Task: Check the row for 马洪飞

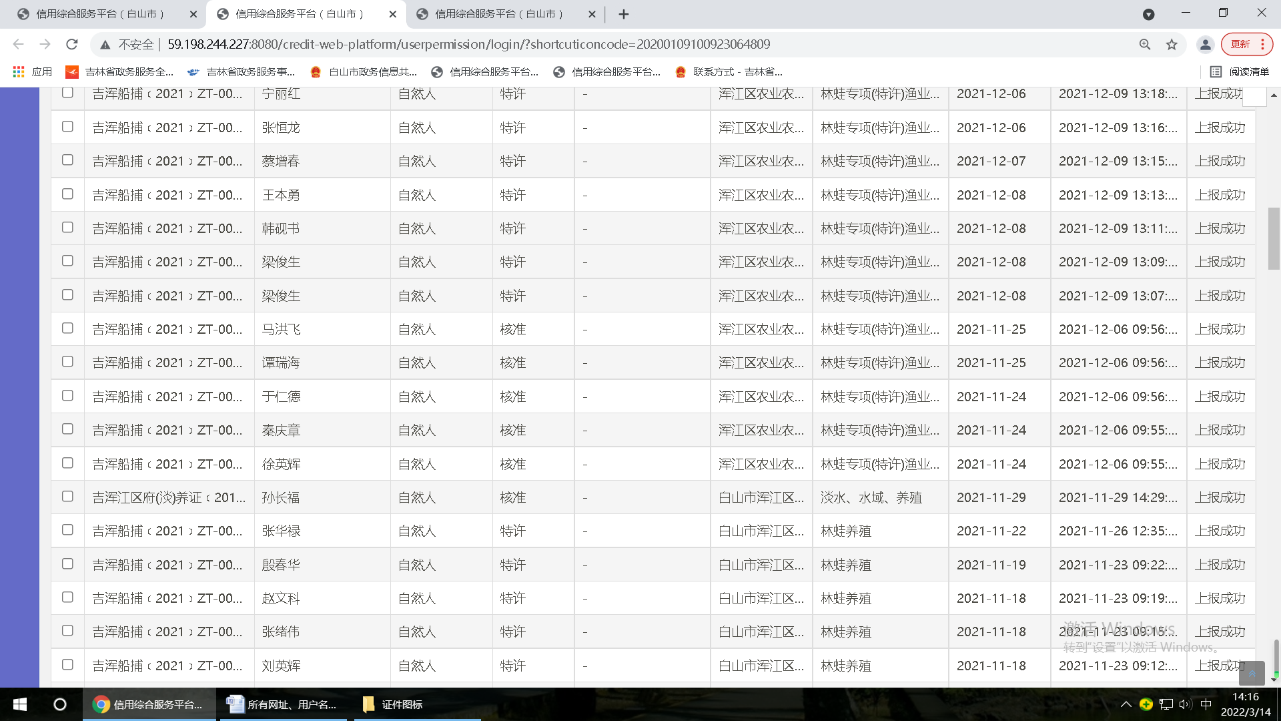Action: pyautogui.click(x=67, y=328)
